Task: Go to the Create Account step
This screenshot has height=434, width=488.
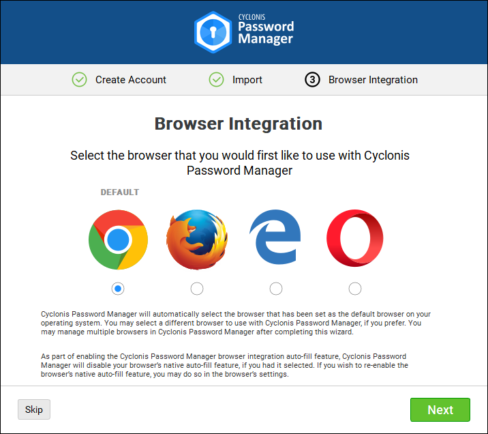Action: (130, 80)
